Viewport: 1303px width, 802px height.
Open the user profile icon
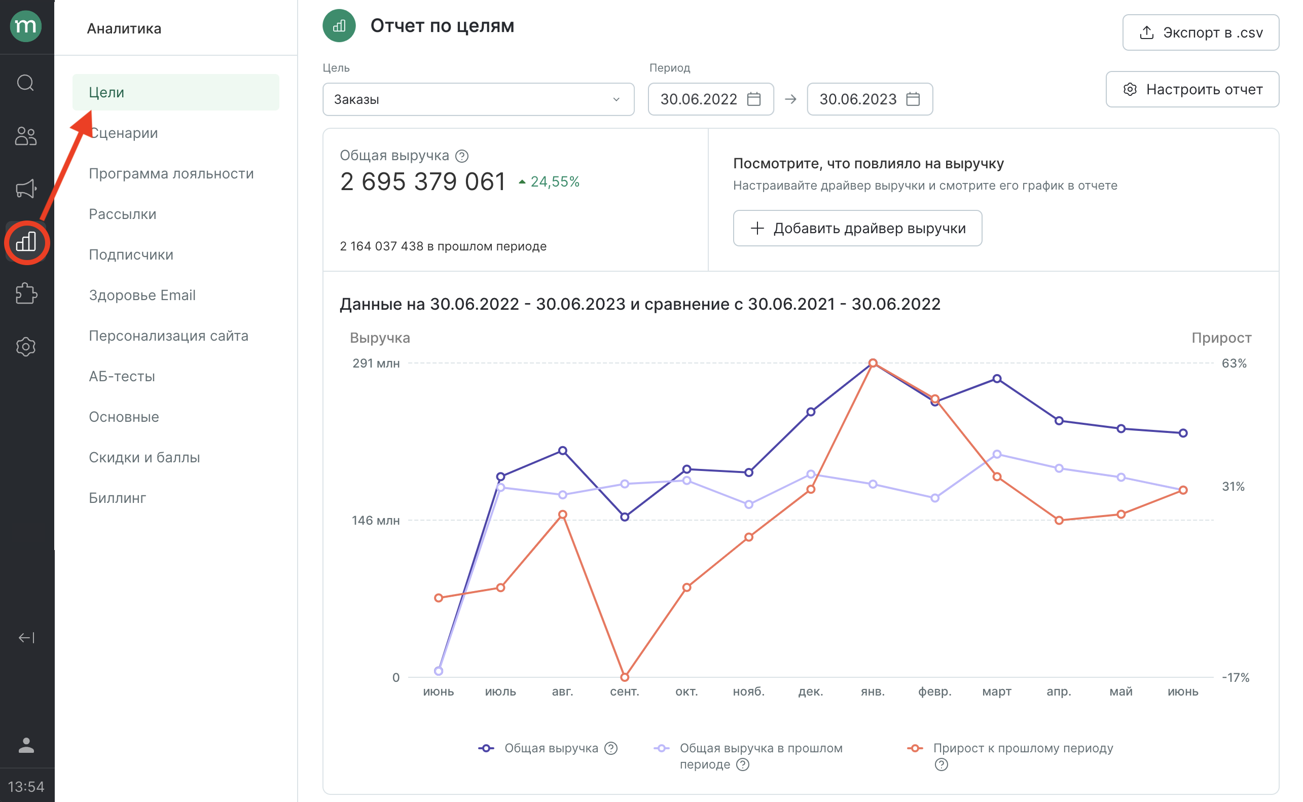tap(26, 745)
